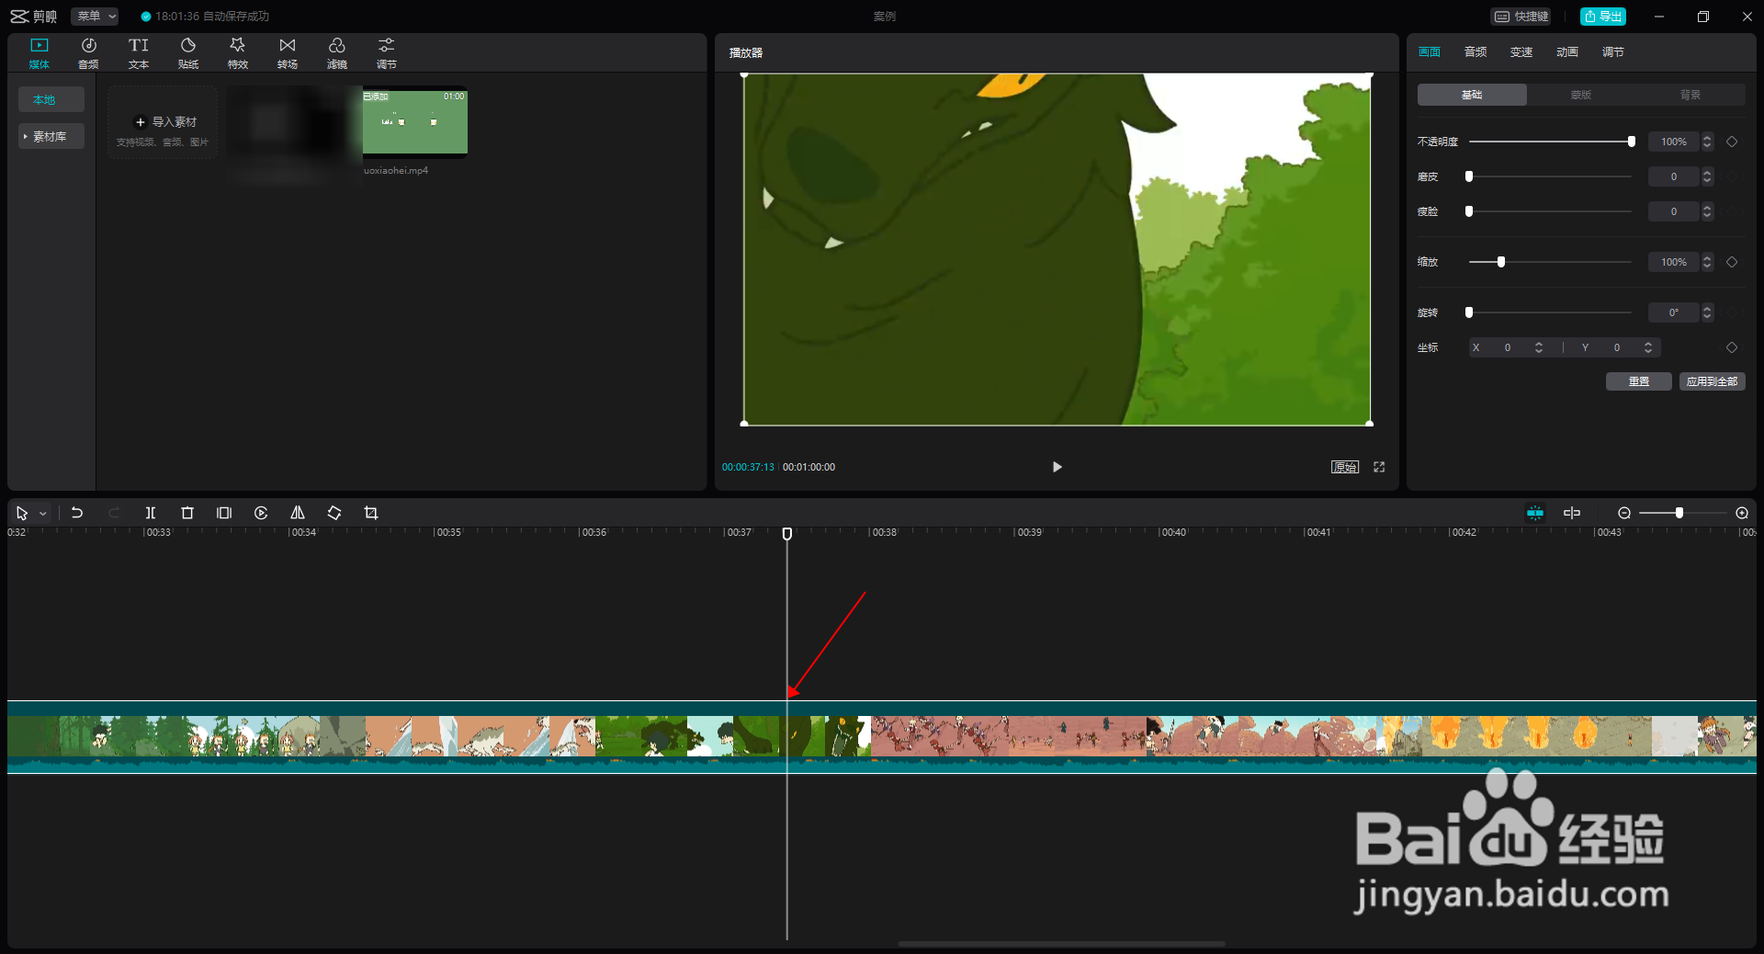Undo the last edit

(77, 513)
